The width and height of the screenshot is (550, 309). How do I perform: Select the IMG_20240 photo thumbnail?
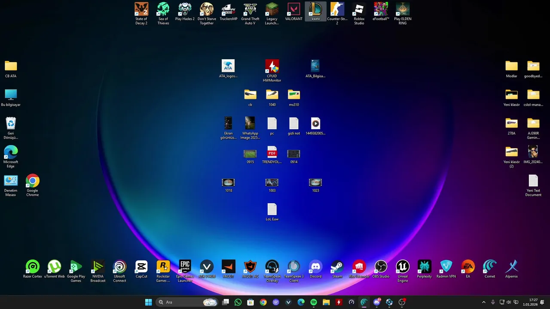(x=533, y=155)
